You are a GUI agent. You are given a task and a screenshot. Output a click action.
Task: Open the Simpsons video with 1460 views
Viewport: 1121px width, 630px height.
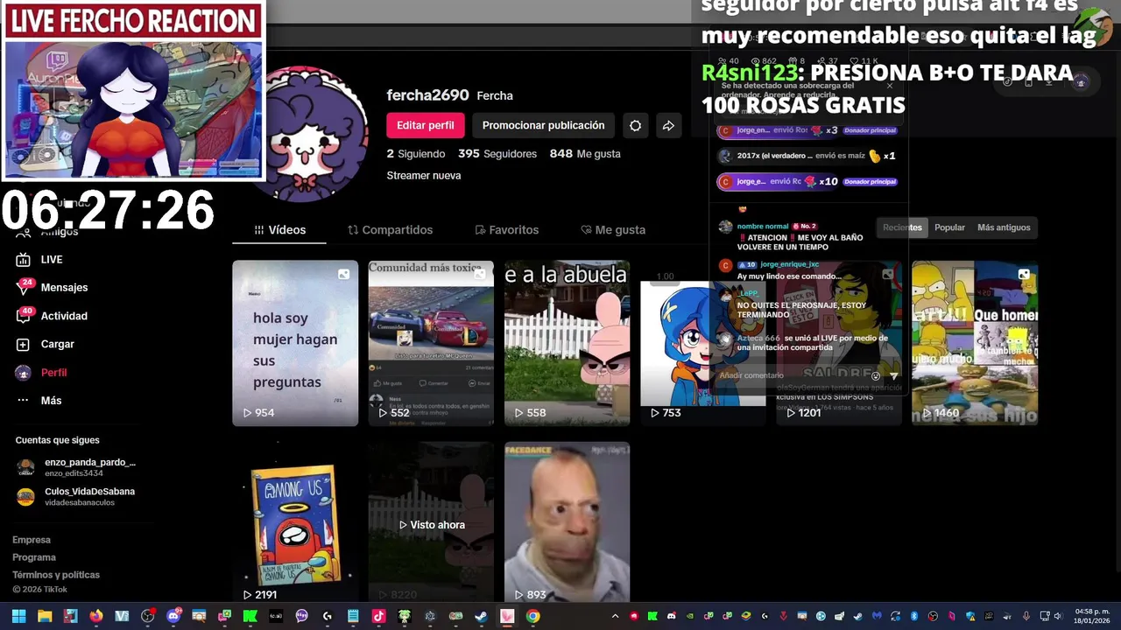975,343
